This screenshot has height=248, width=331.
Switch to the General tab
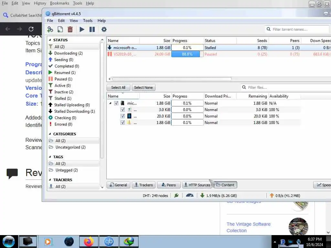click(x=118, y=185)
